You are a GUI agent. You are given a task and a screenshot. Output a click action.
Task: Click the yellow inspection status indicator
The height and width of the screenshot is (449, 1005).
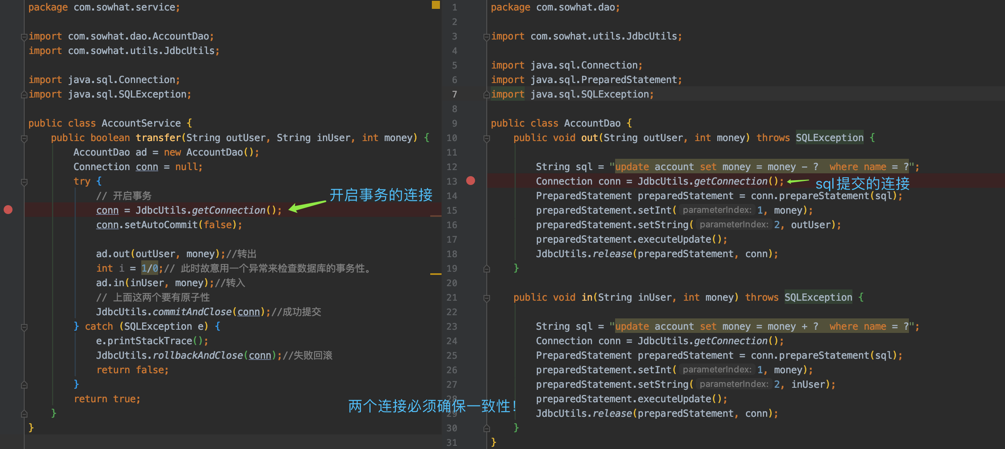[436, 5]
